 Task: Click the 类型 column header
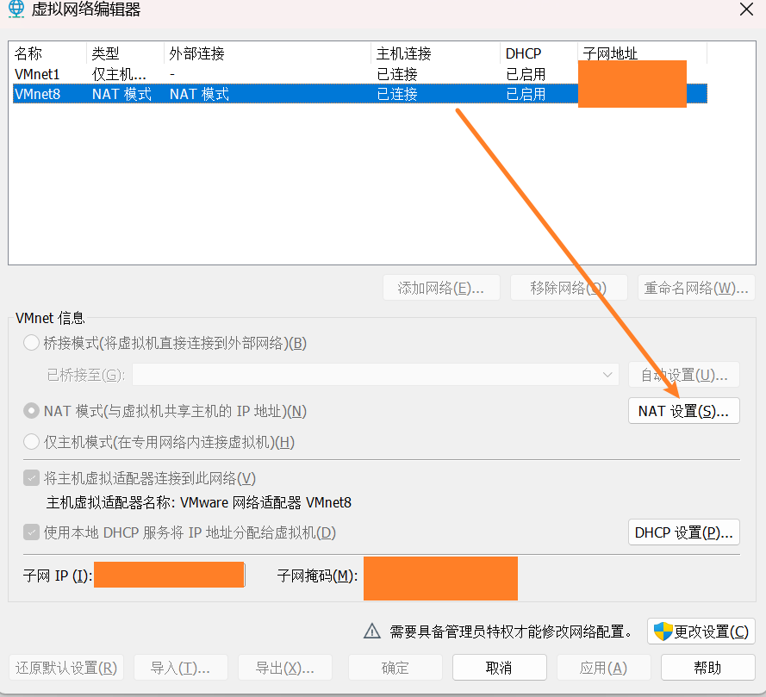tap(126, 53)
